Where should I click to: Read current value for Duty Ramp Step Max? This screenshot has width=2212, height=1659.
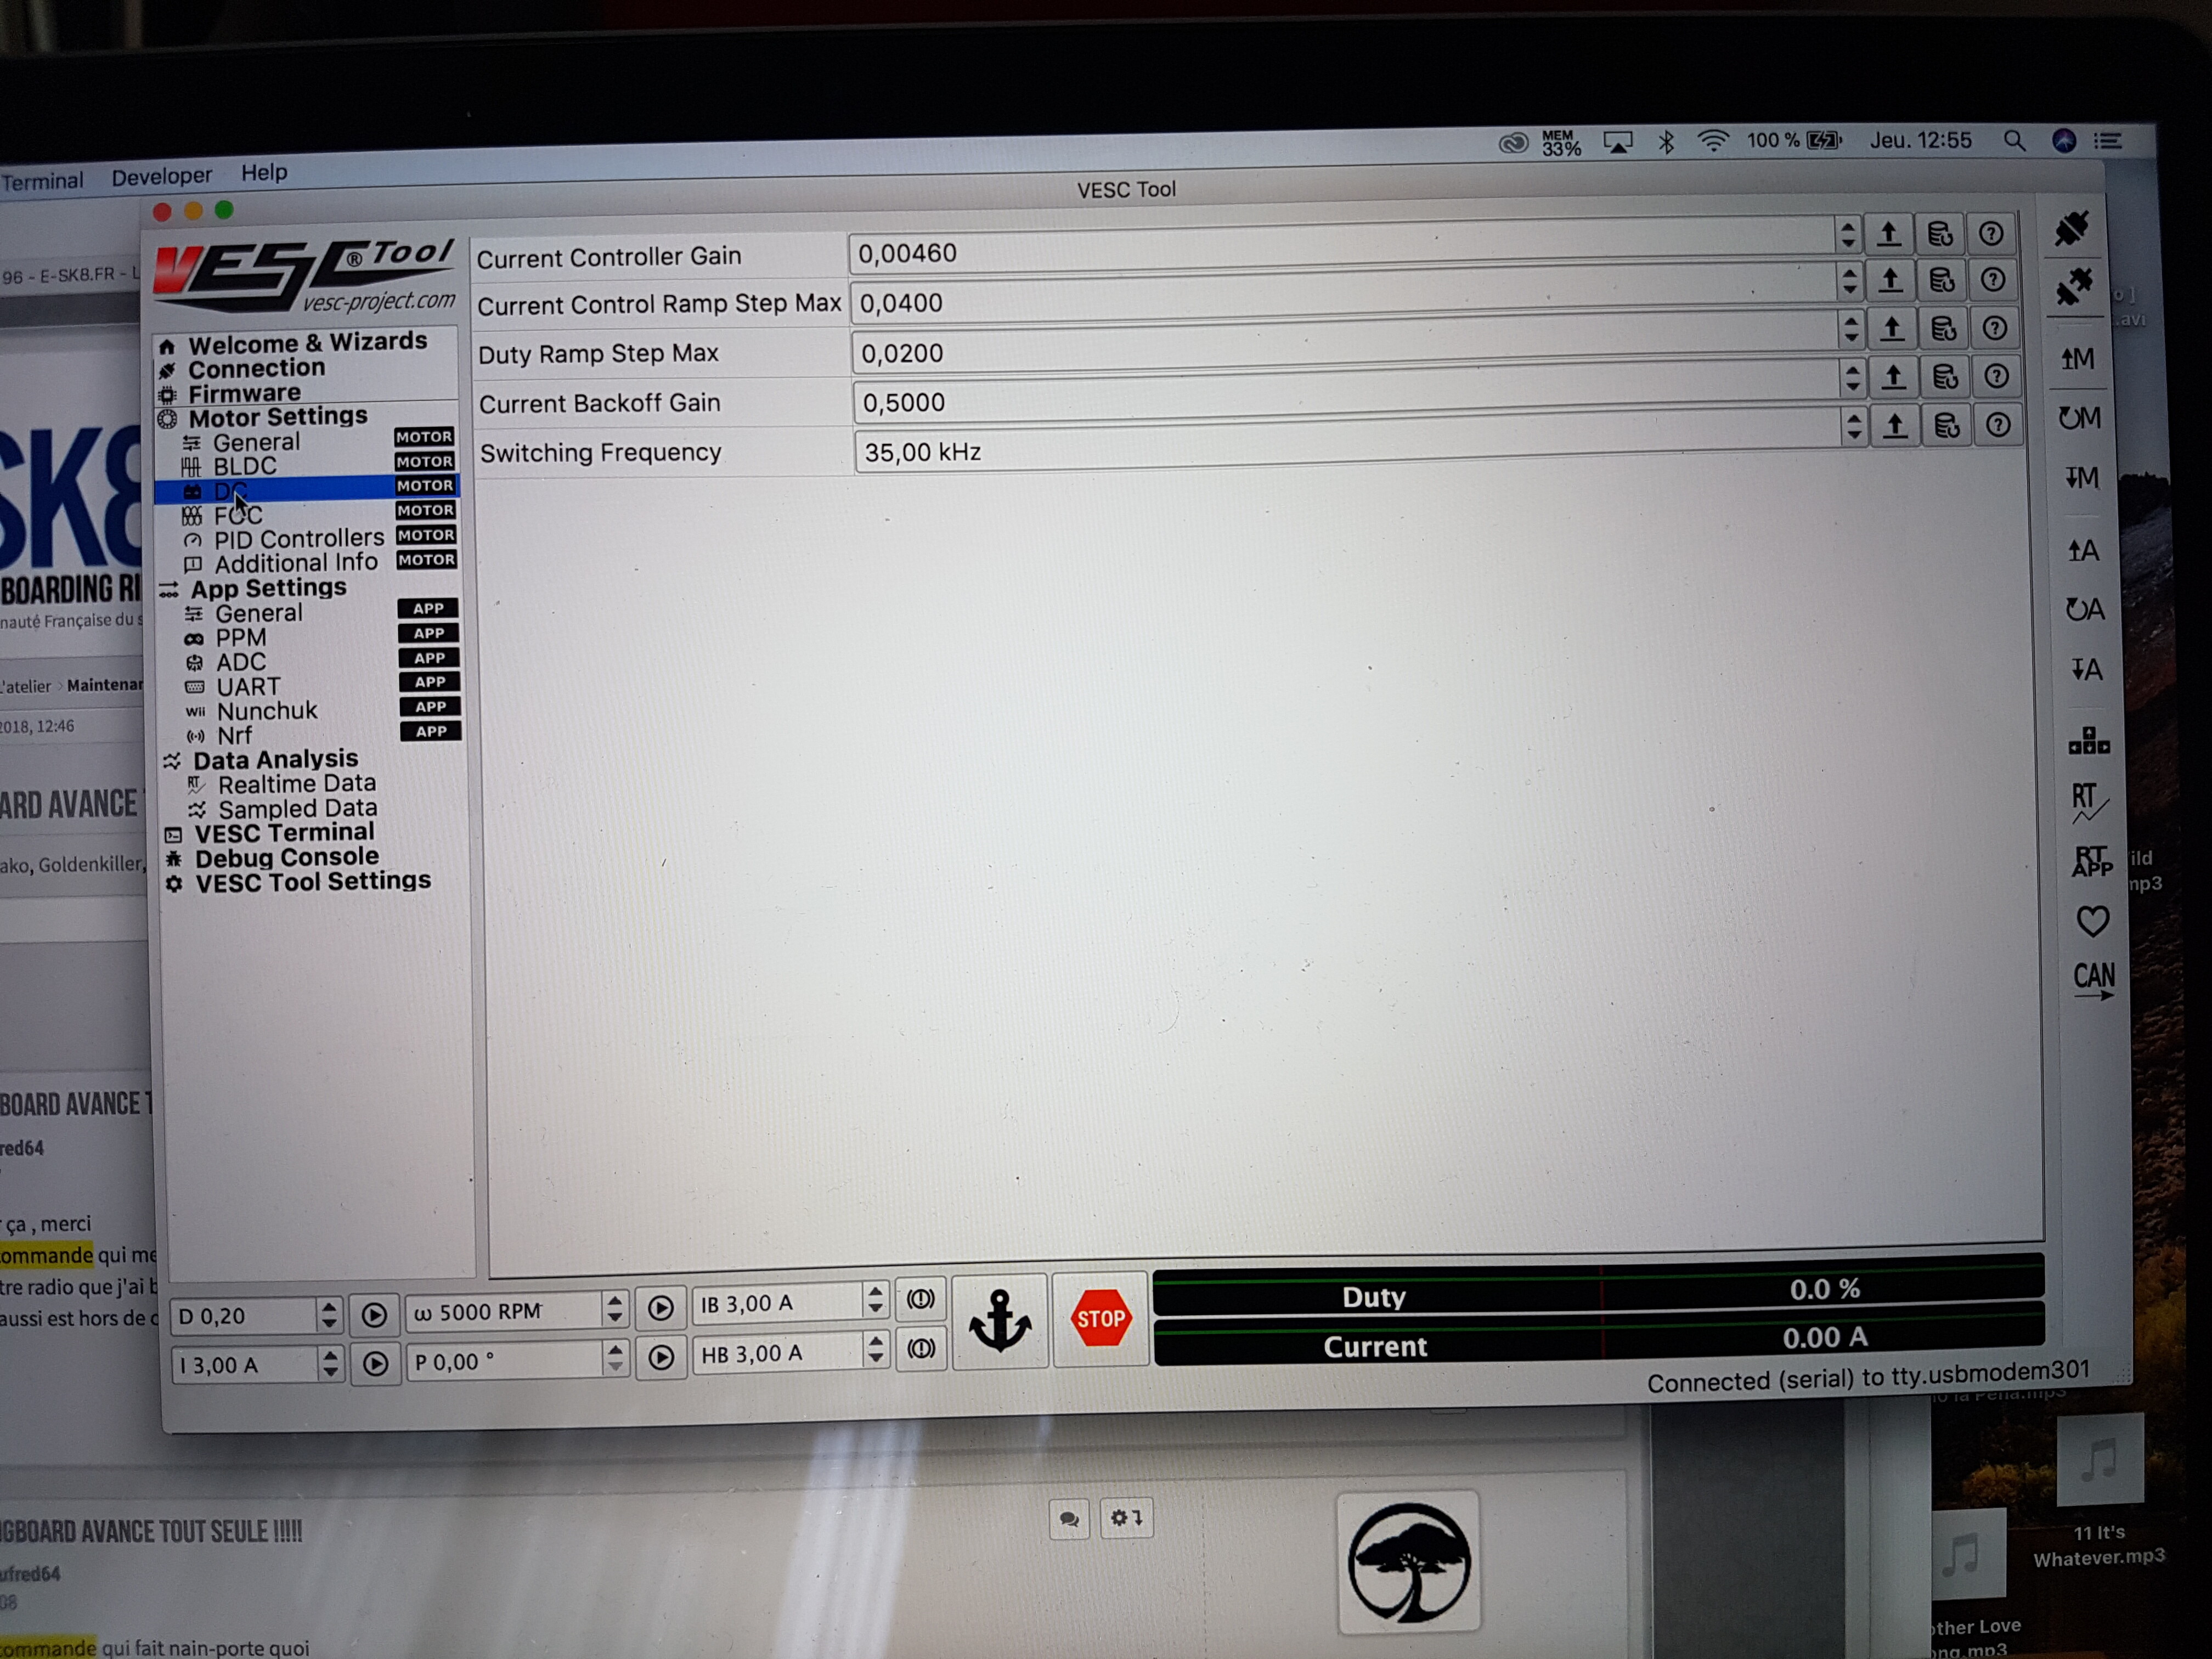click(x=1891, y=329)
